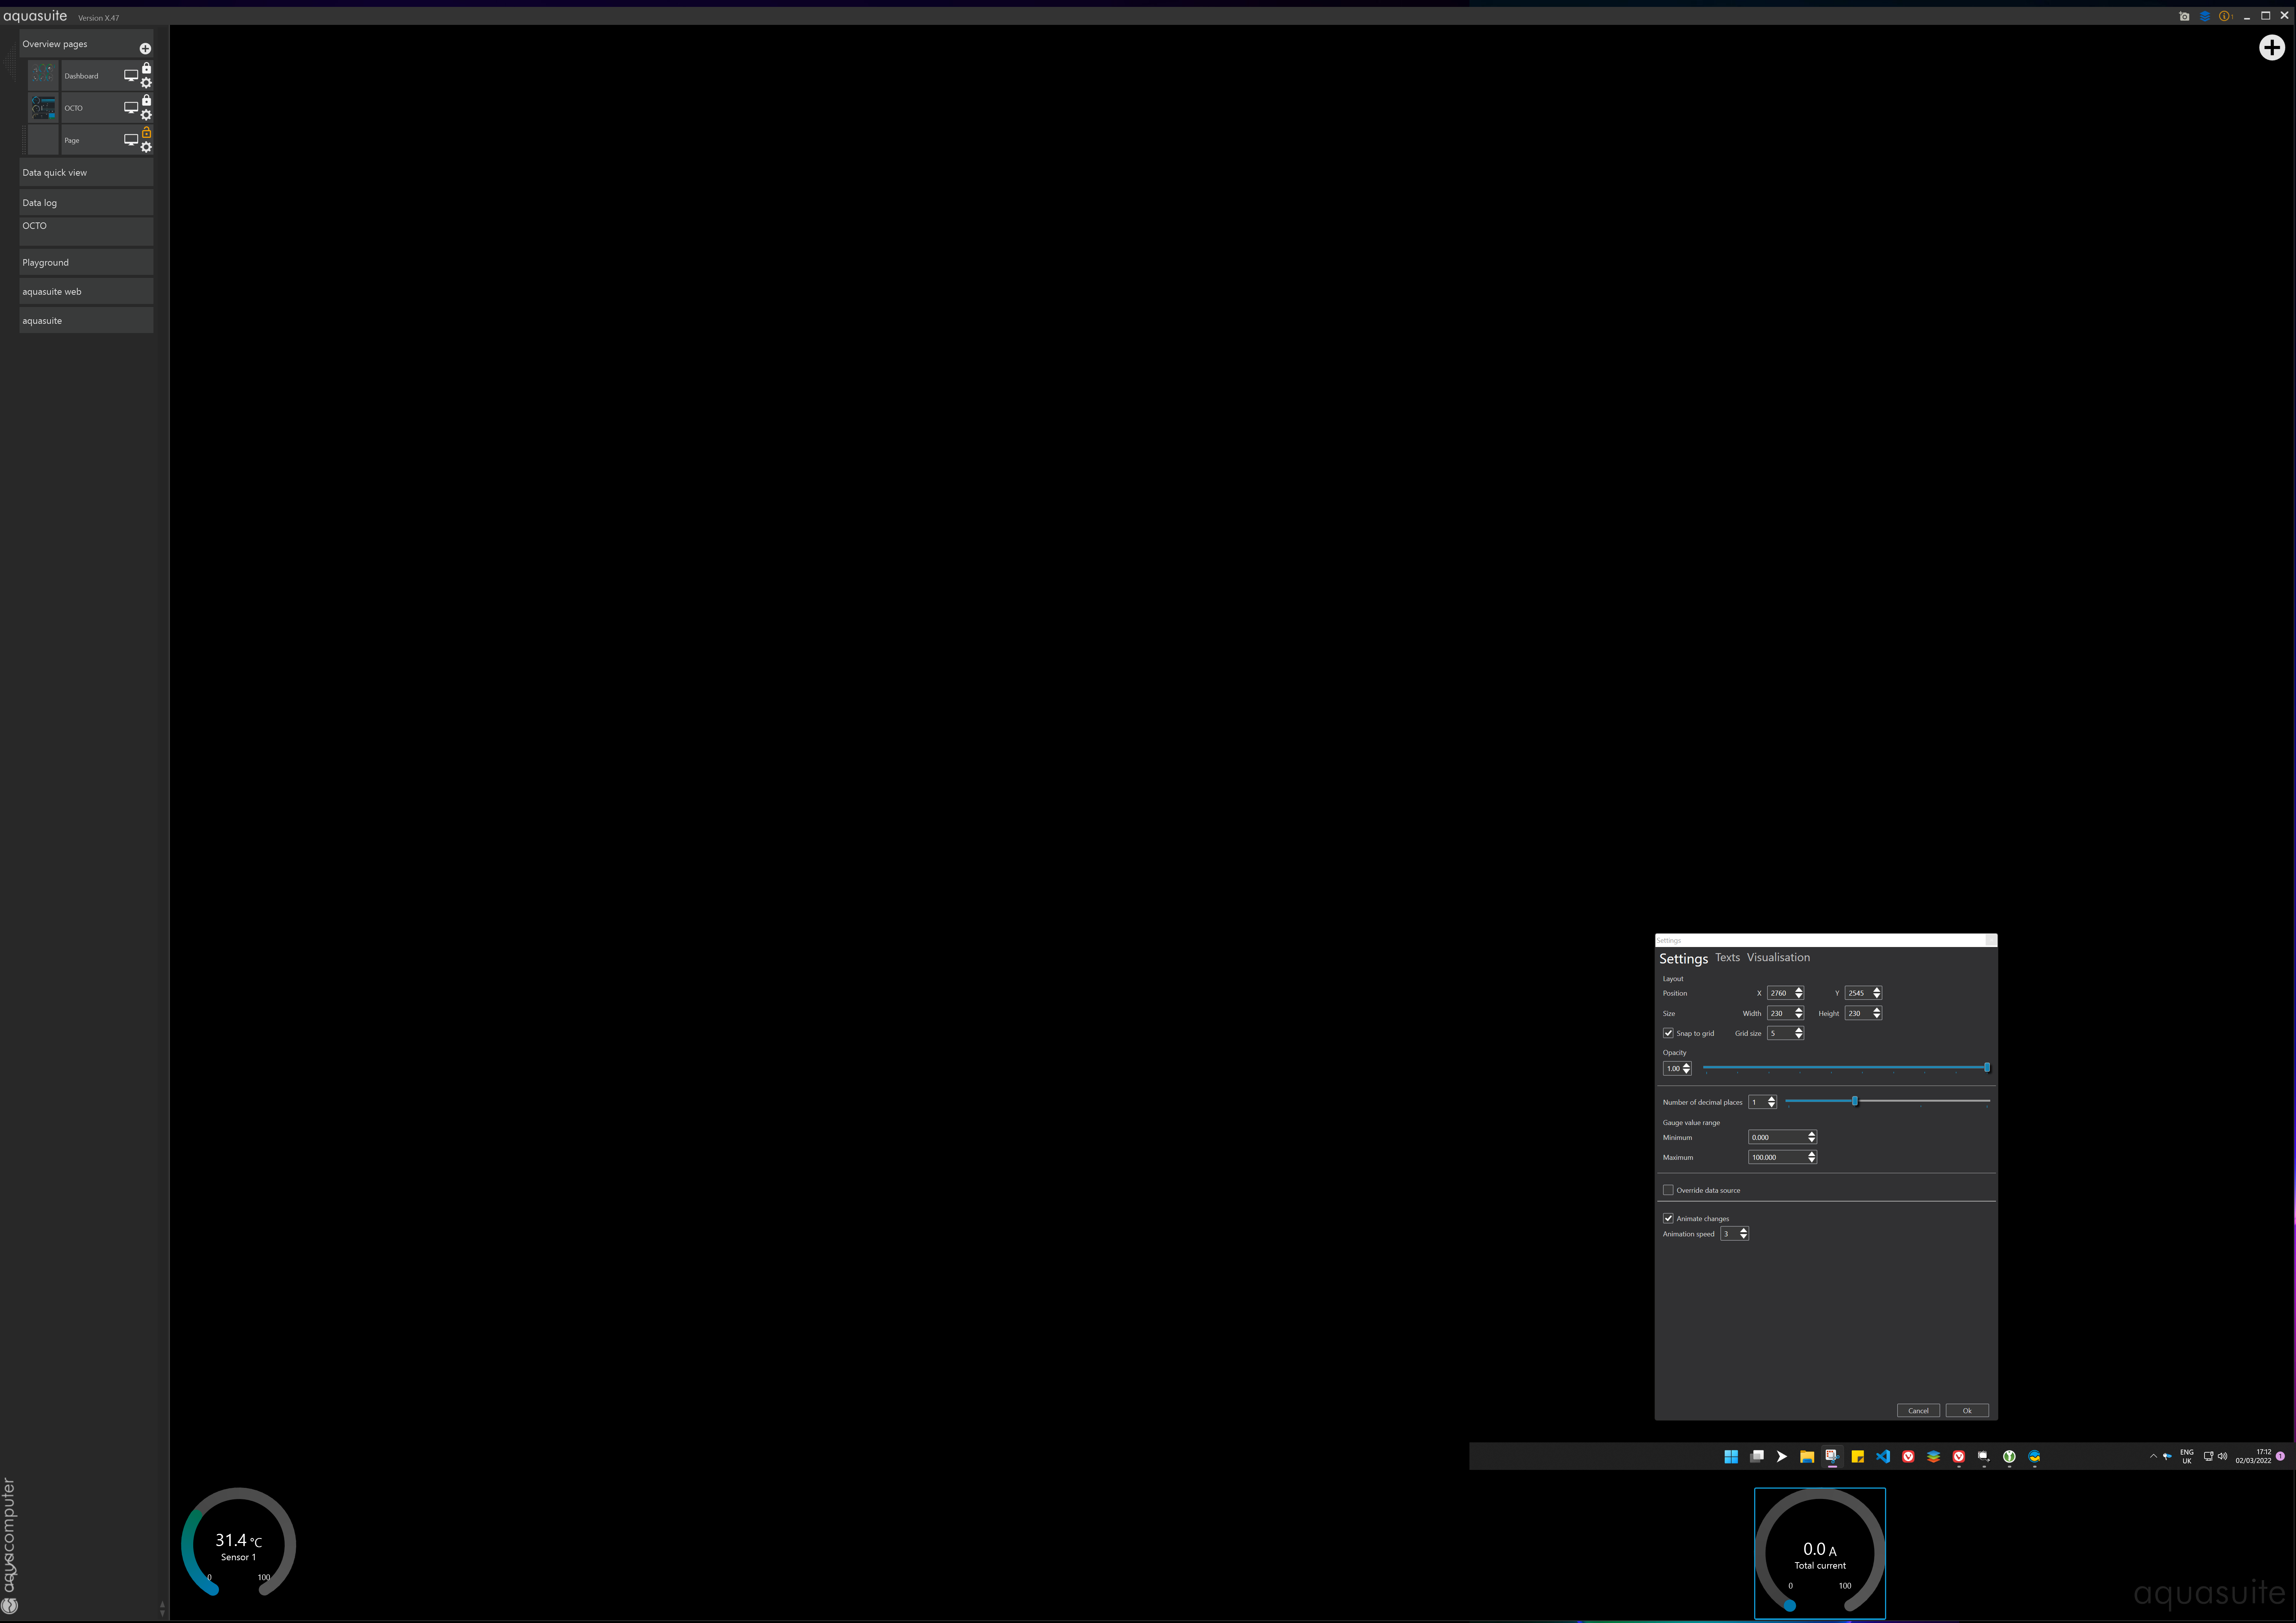The height and width of the screenshot is (1623, 2296).
Task: Click large plus icon at top right
Action: click(2271, 47)
